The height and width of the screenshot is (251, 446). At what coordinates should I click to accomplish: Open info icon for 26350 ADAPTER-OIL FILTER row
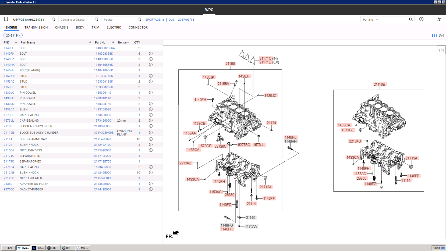(x=151, y=184)
